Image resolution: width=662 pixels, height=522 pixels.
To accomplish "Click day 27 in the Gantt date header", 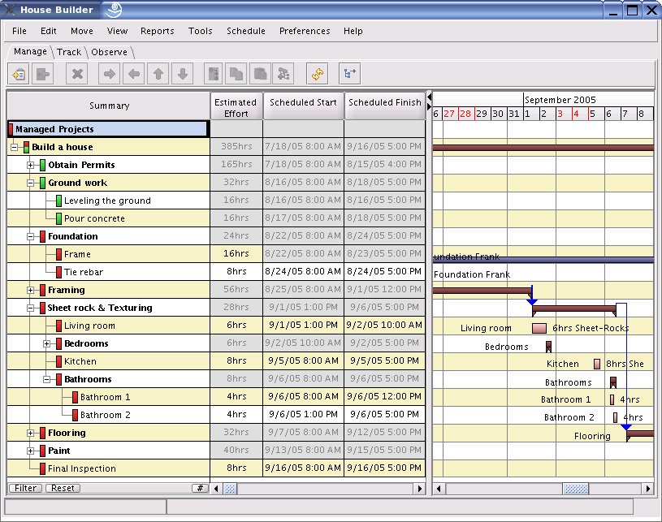I will 449,114.
